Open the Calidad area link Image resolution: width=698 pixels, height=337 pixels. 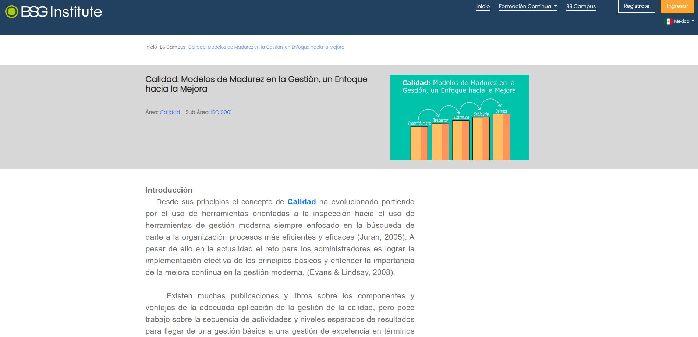coord(170,112)
